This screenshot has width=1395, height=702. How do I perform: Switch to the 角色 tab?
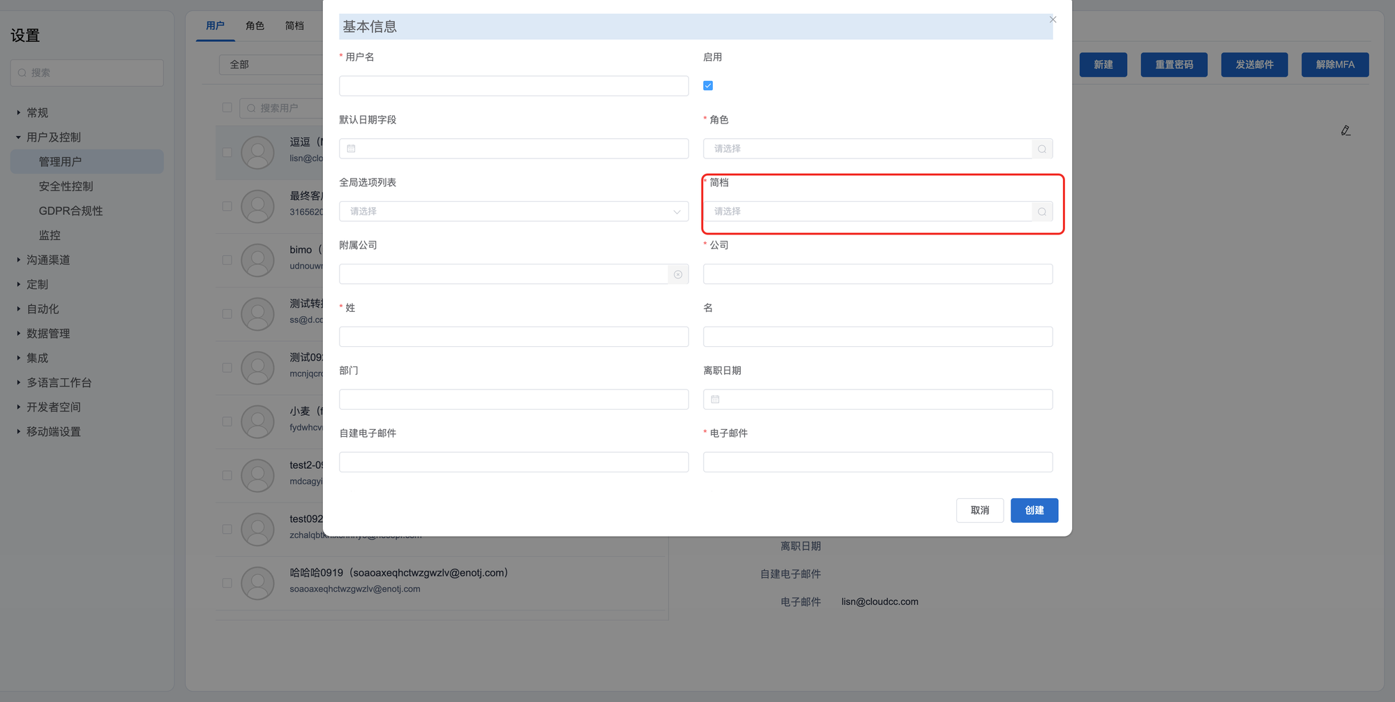tap(255, 26)
